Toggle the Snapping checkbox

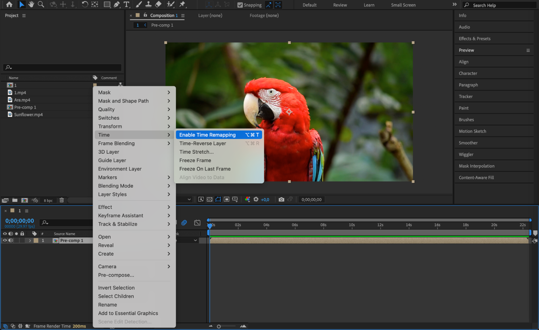pyautogui.click(x=240, y=5)
